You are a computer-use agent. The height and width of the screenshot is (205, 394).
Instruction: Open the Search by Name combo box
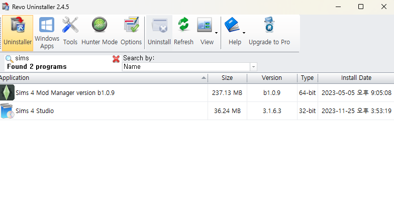click(189, 67)
